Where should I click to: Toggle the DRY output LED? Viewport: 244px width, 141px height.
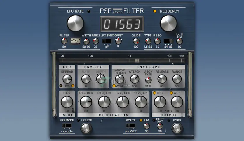coord(155,93)
